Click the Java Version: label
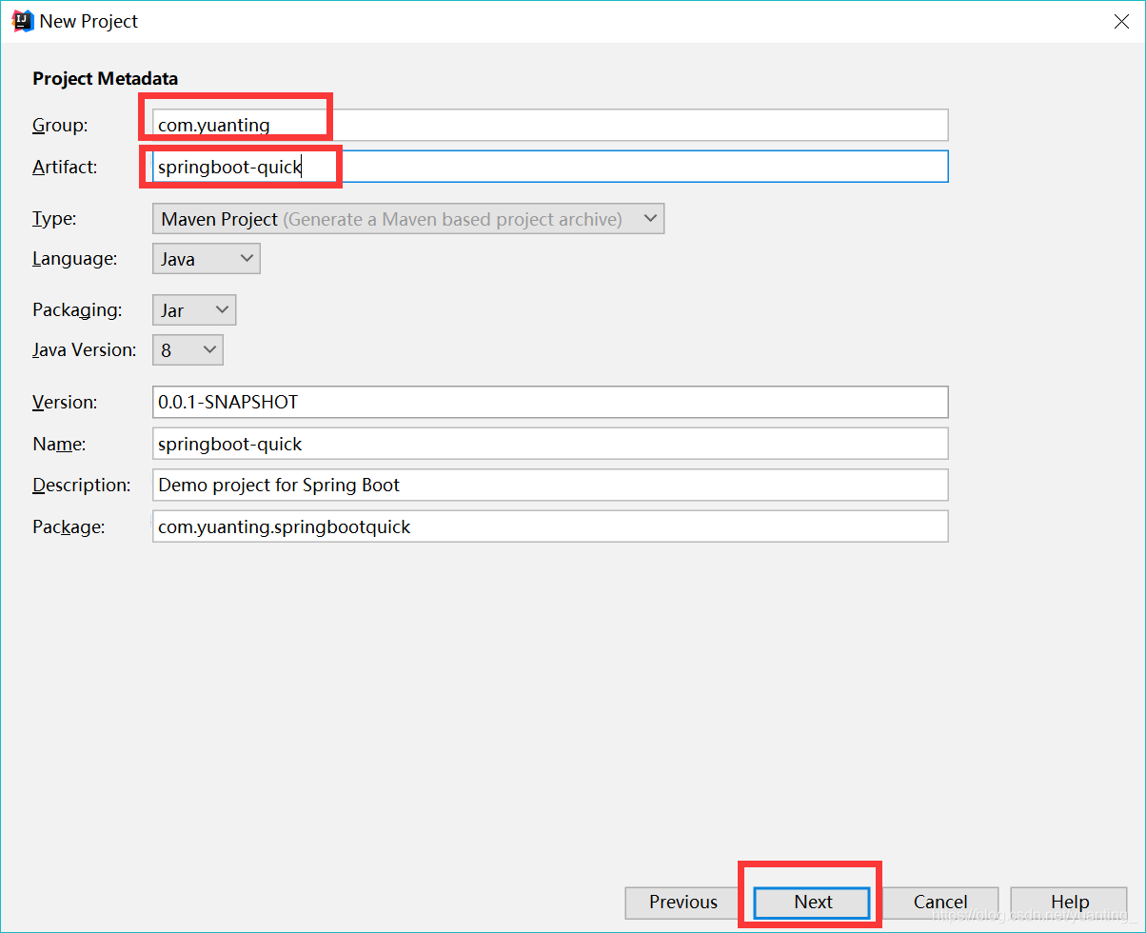Screen dimensions: 1146x933 [85, 350]
